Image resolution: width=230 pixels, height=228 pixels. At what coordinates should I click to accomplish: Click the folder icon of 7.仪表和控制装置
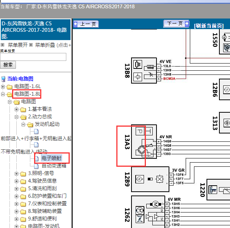[x=23, y=204]
